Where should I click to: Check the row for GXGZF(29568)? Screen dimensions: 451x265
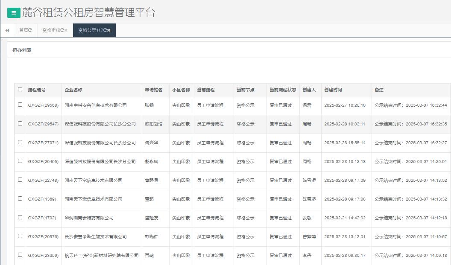[20, 105]
